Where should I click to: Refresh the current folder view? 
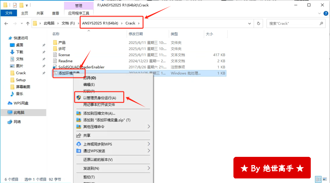(258, 23)
